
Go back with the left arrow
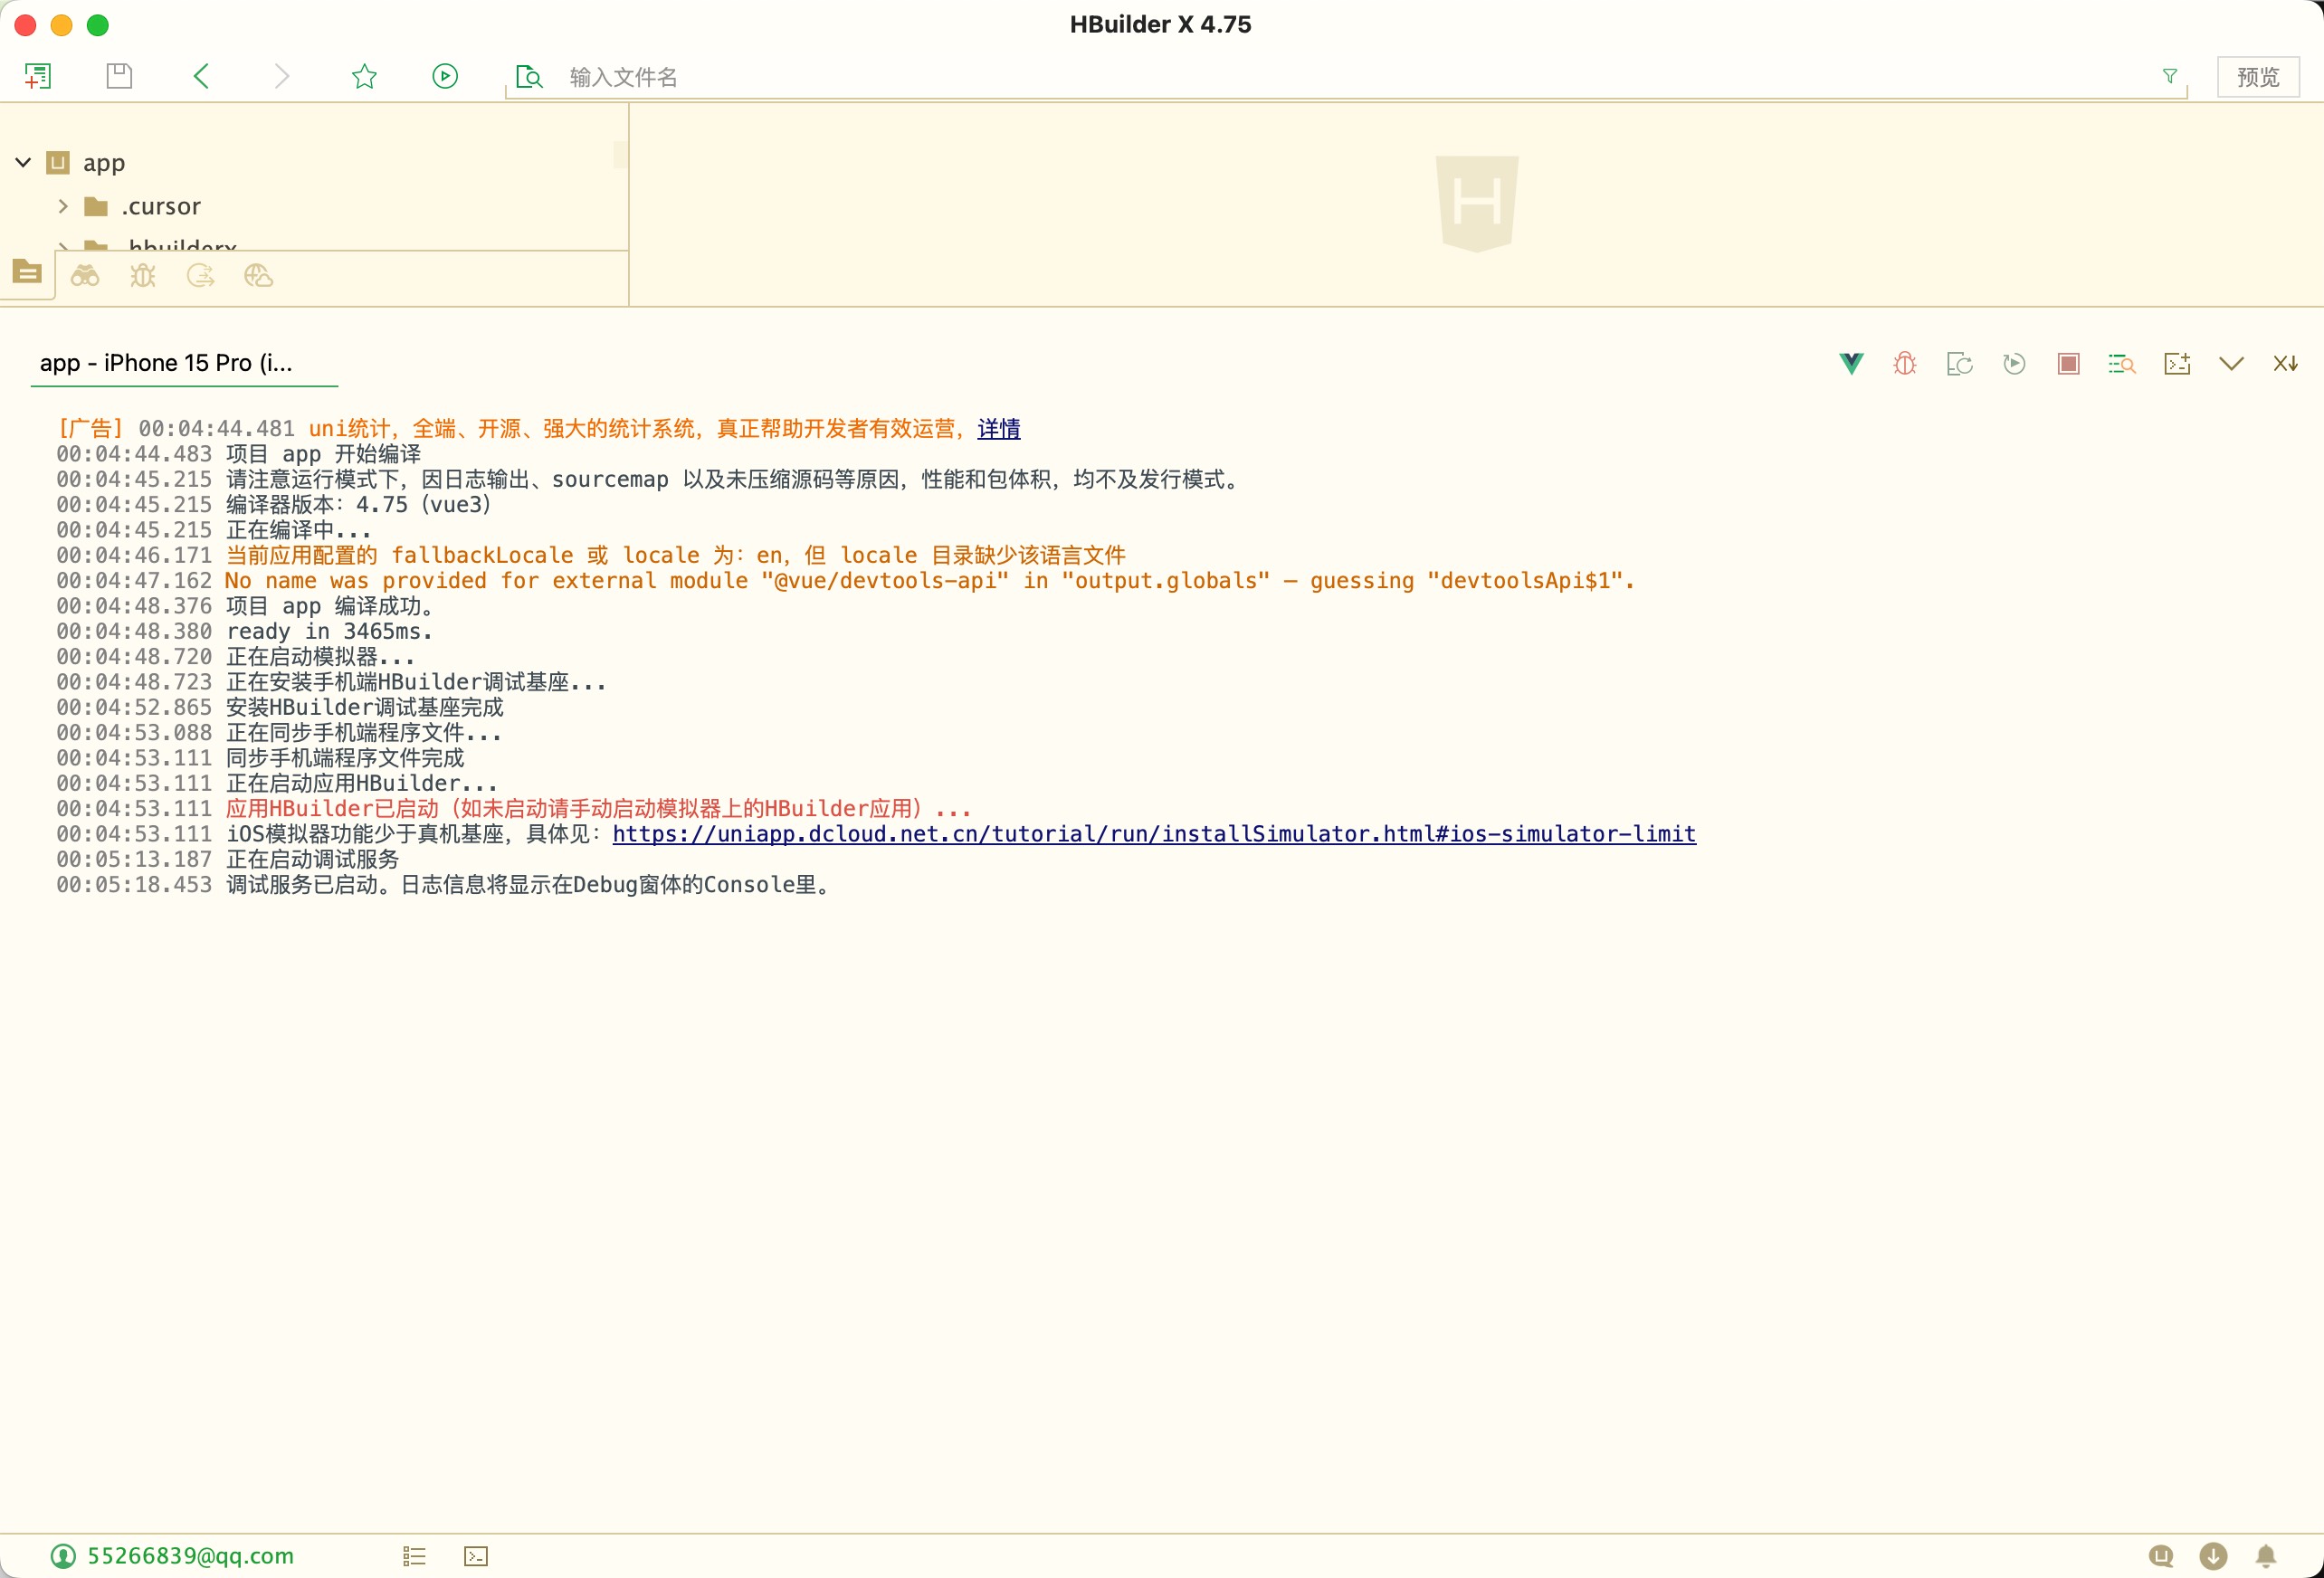201,76
